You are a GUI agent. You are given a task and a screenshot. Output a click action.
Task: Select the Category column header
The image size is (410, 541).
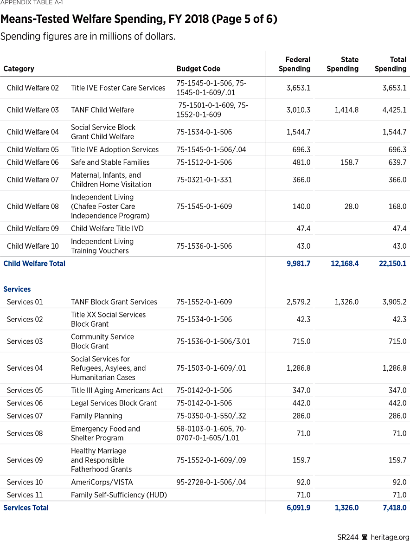[x=19, y=69]
